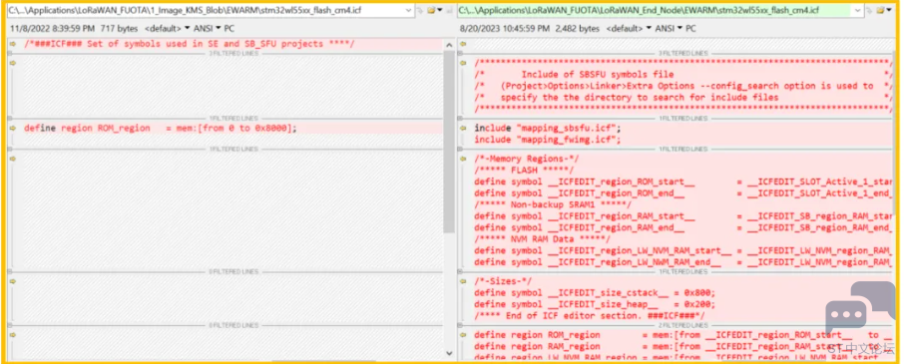
Task: Click '/***** NVM RAM Data *****/' line
Action: (x=543, y=239)
